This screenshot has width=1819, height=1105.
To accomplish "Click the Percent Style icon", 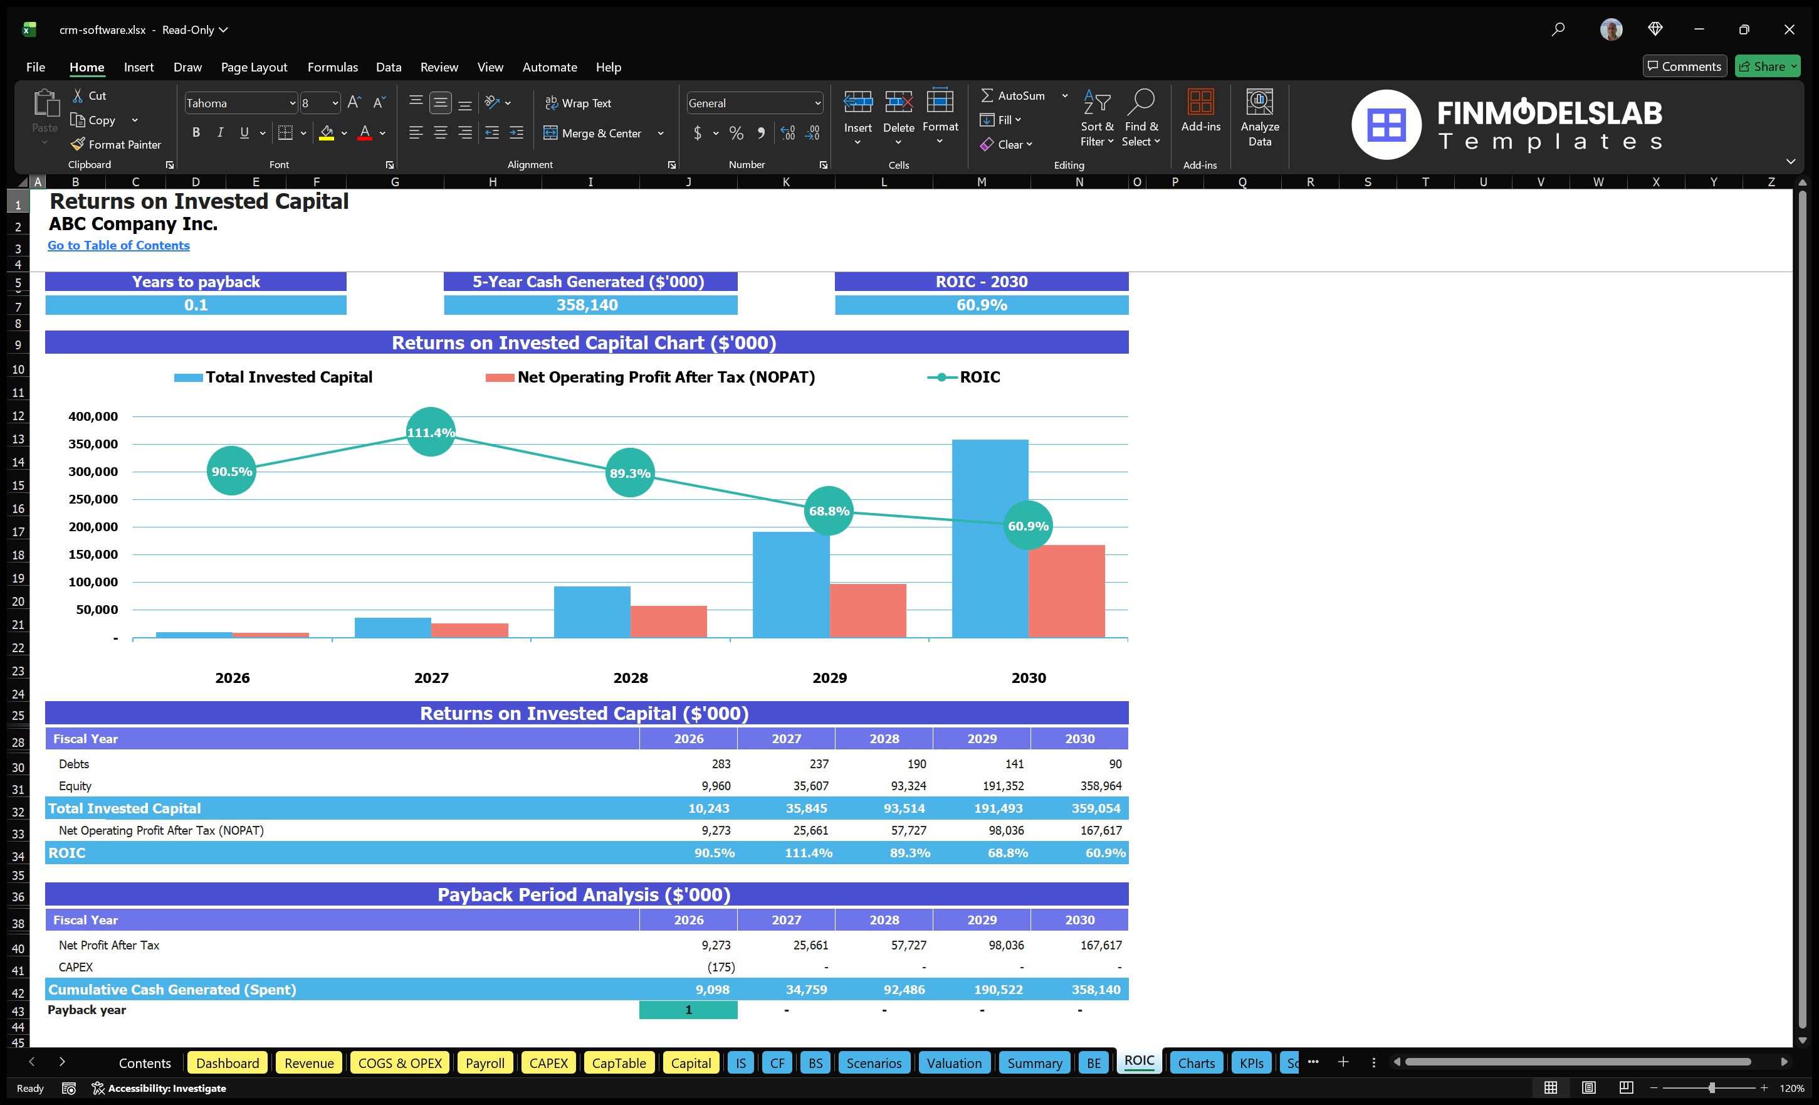I will coord(736,133).
